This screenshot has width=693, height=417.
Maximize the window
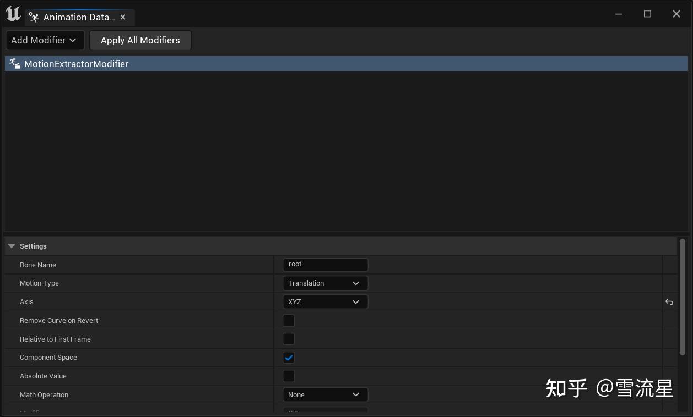click(x=648, y=14)
